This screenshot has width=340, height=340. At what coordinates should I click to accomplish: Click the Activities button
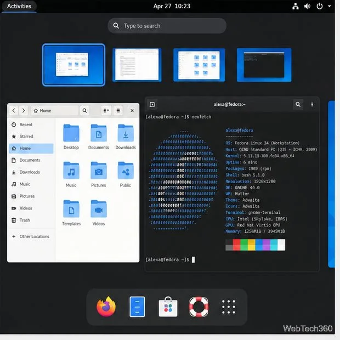19,6
